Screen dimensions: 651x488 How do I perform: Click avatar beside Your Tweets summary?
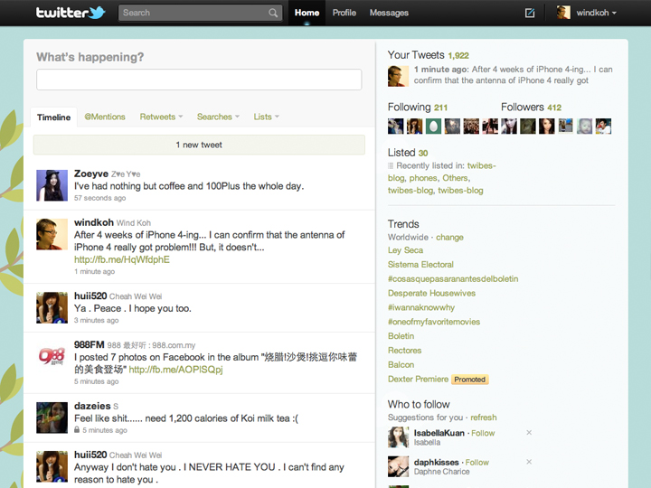(x=398, y=76)
